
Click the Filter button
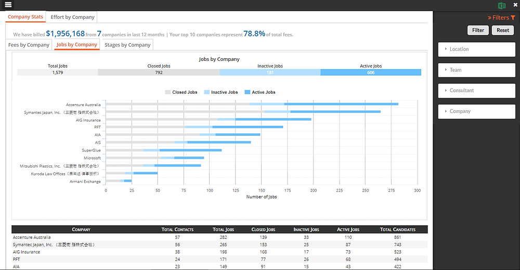[x=478, y=30]
